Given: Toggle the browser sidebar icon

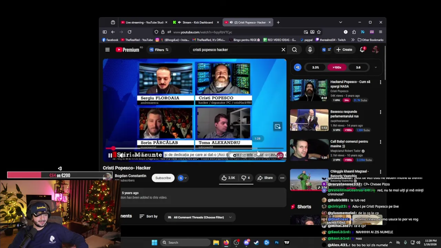Looking at the screenshot, I should 105,32.
